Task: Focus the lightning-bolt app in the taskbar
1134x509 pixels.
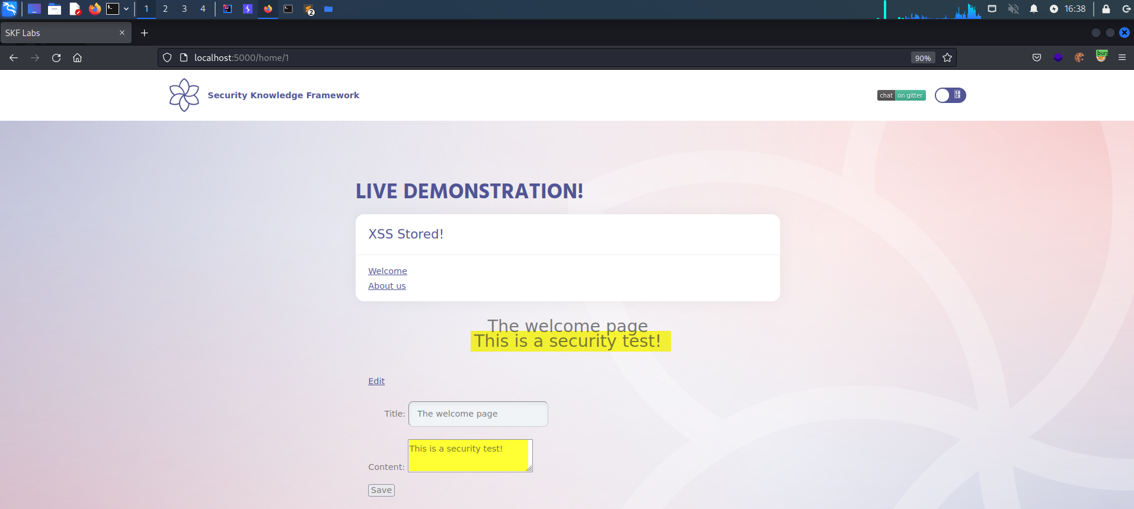Action: click(x=248, y=9)
